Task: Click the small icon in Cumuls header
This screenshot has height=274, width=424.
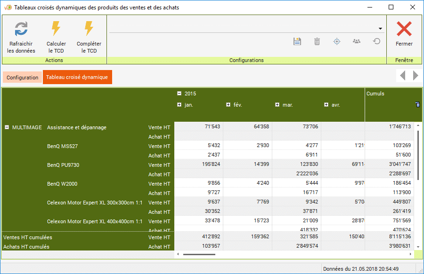Action: tap(417, 104)
